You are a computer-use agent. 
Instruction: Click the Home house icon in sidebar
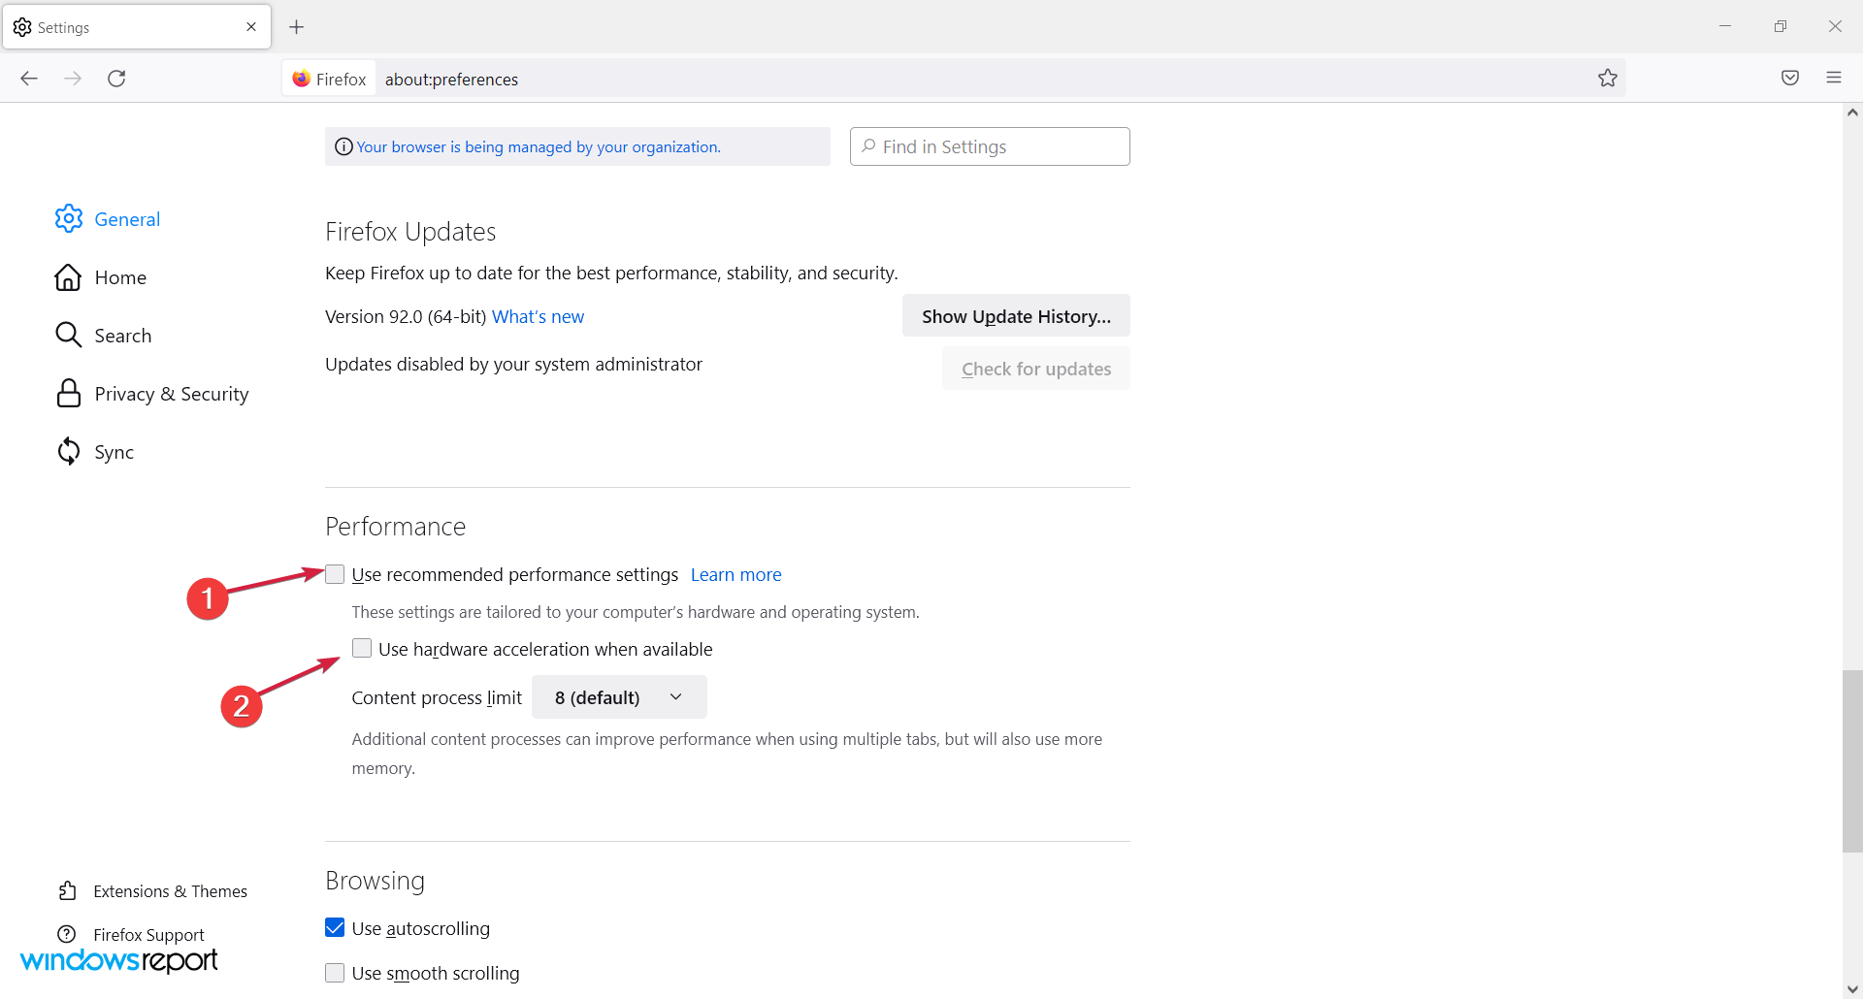[68, 277]
